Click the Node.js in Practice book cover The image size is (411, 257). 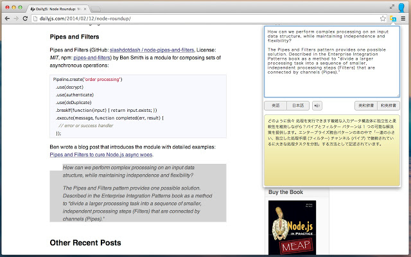[x=292, y=227]
